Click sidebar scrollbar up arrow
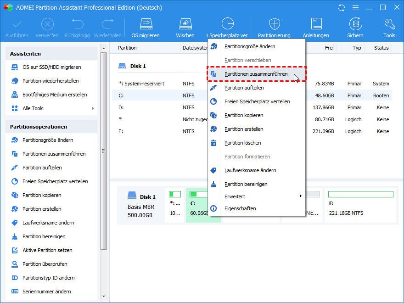Viewport: 404px width, 303px height. coord(104,48)
